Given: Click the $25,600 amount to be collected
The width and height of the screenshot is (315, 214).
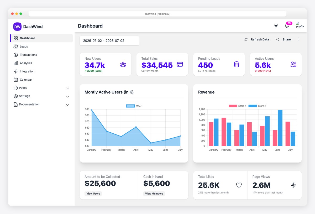Looking at the screenshot, I should pos(100,183).
